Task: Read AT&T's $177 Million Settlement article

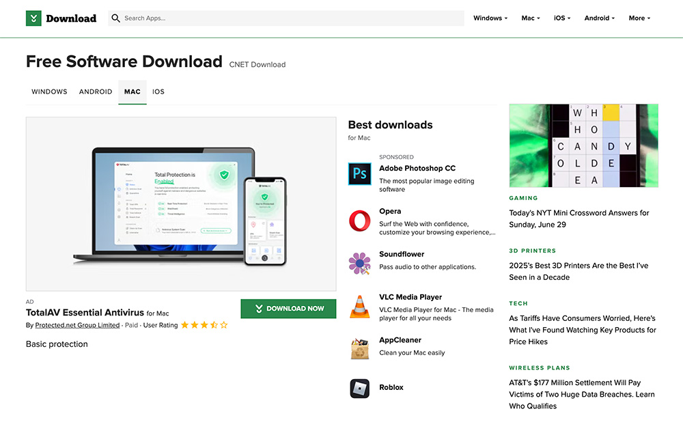Action: tap(581, 395)
